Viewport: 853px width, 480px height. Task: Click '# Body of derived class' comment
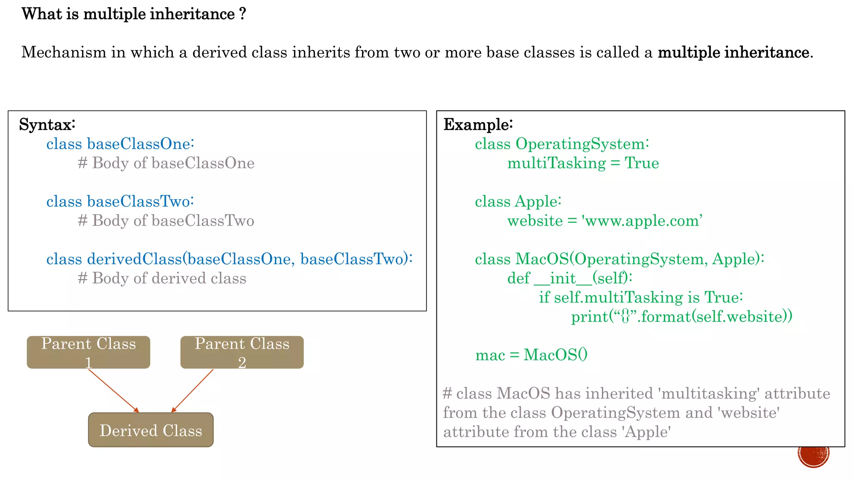click(x=162, y=278)
